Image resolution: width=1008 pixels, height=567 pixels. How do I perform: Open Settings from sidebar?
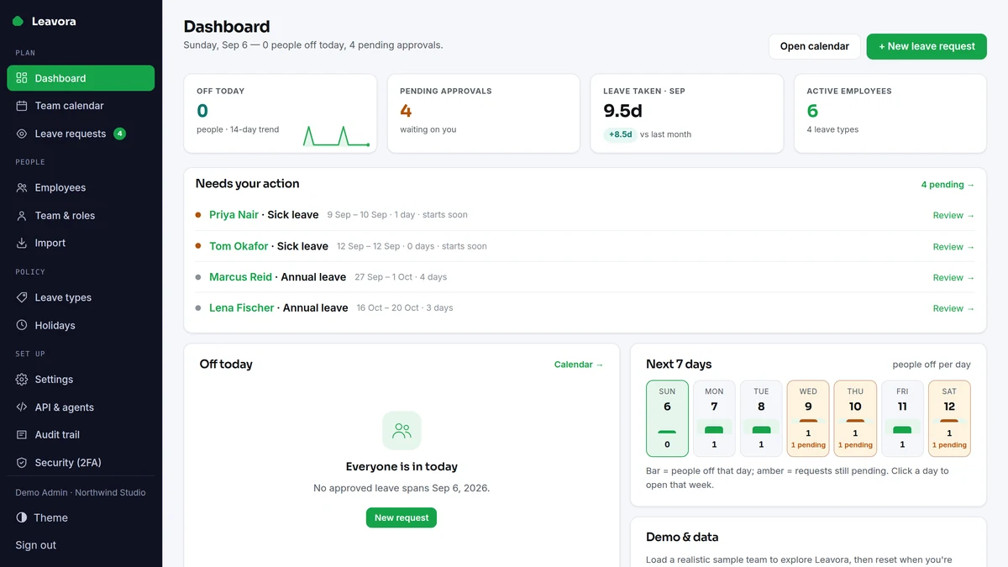tap(81, 380)
